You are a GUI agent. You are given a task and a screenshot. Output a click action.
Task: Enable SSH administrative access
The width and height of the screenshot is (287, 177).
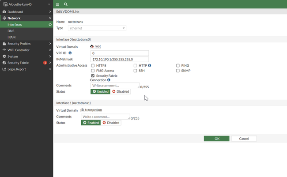click(135, 71)
